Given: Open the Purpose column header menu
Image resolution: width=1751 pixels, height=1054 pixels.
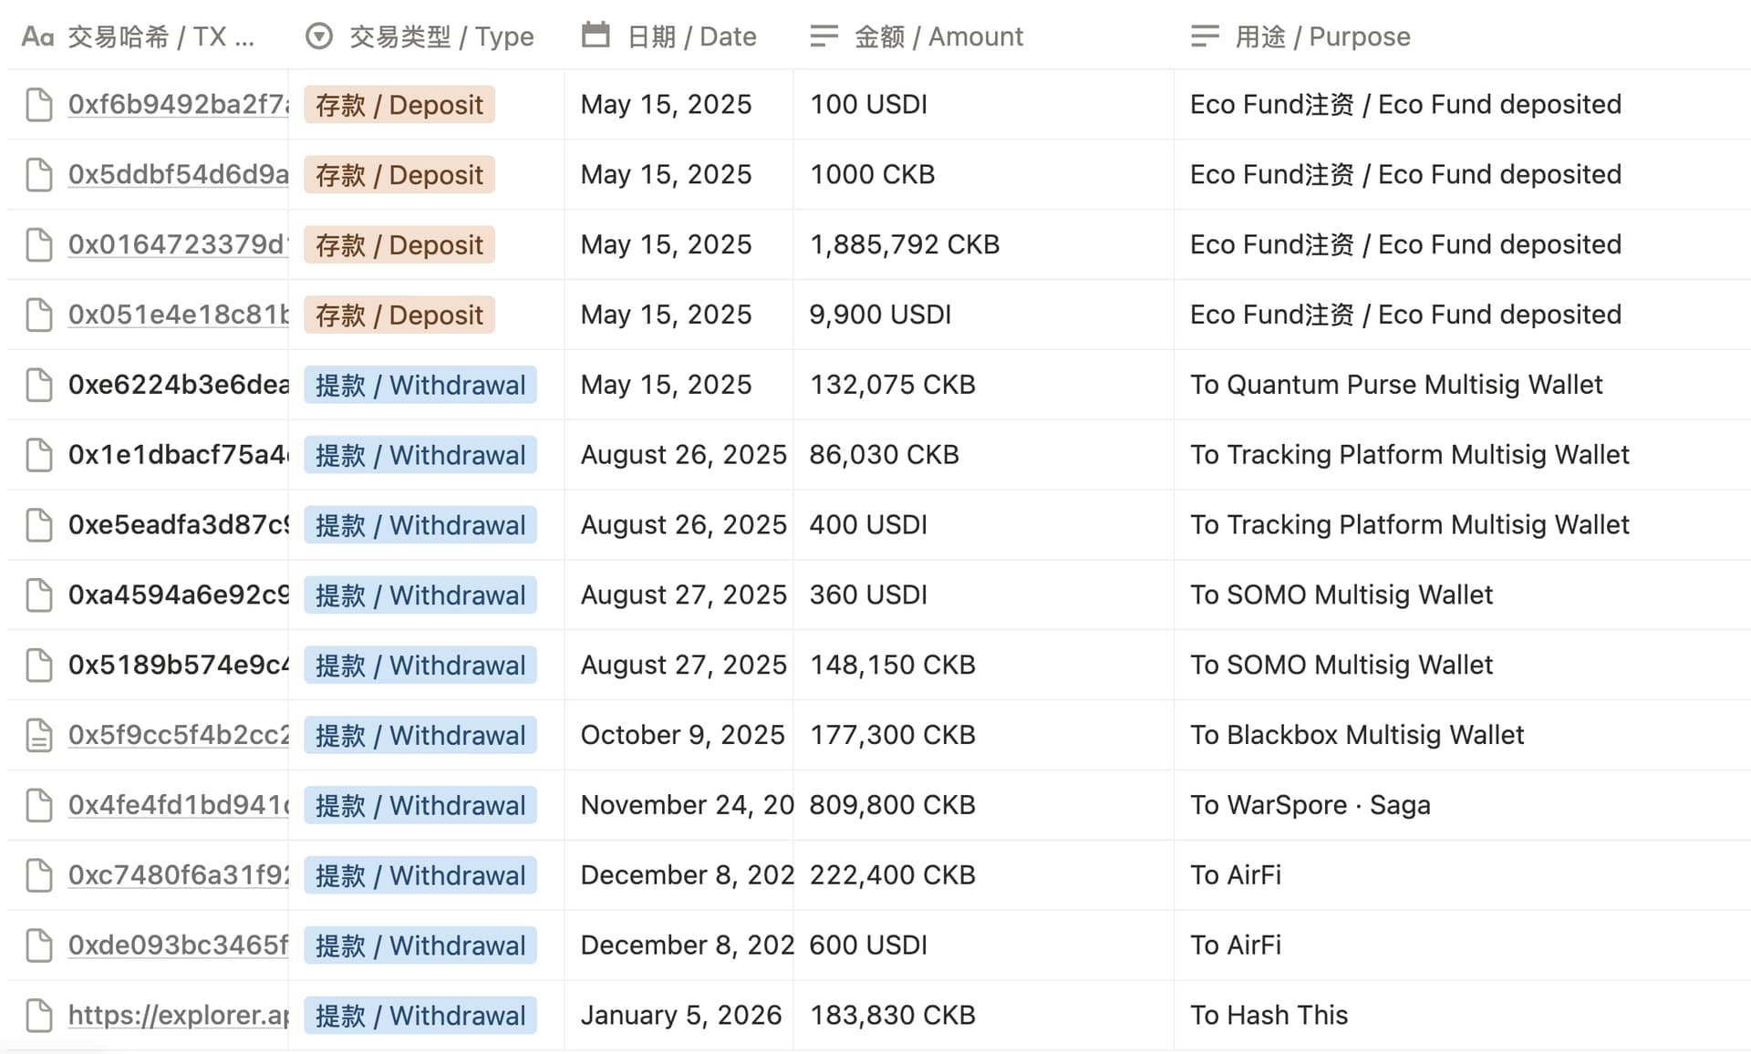Looking at the screenshot, I should [x=1322, y=36].
